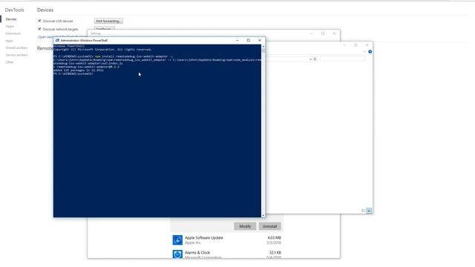
Task: Close the Settings window behind PowerShell
Action: click(x=334, y=33)
